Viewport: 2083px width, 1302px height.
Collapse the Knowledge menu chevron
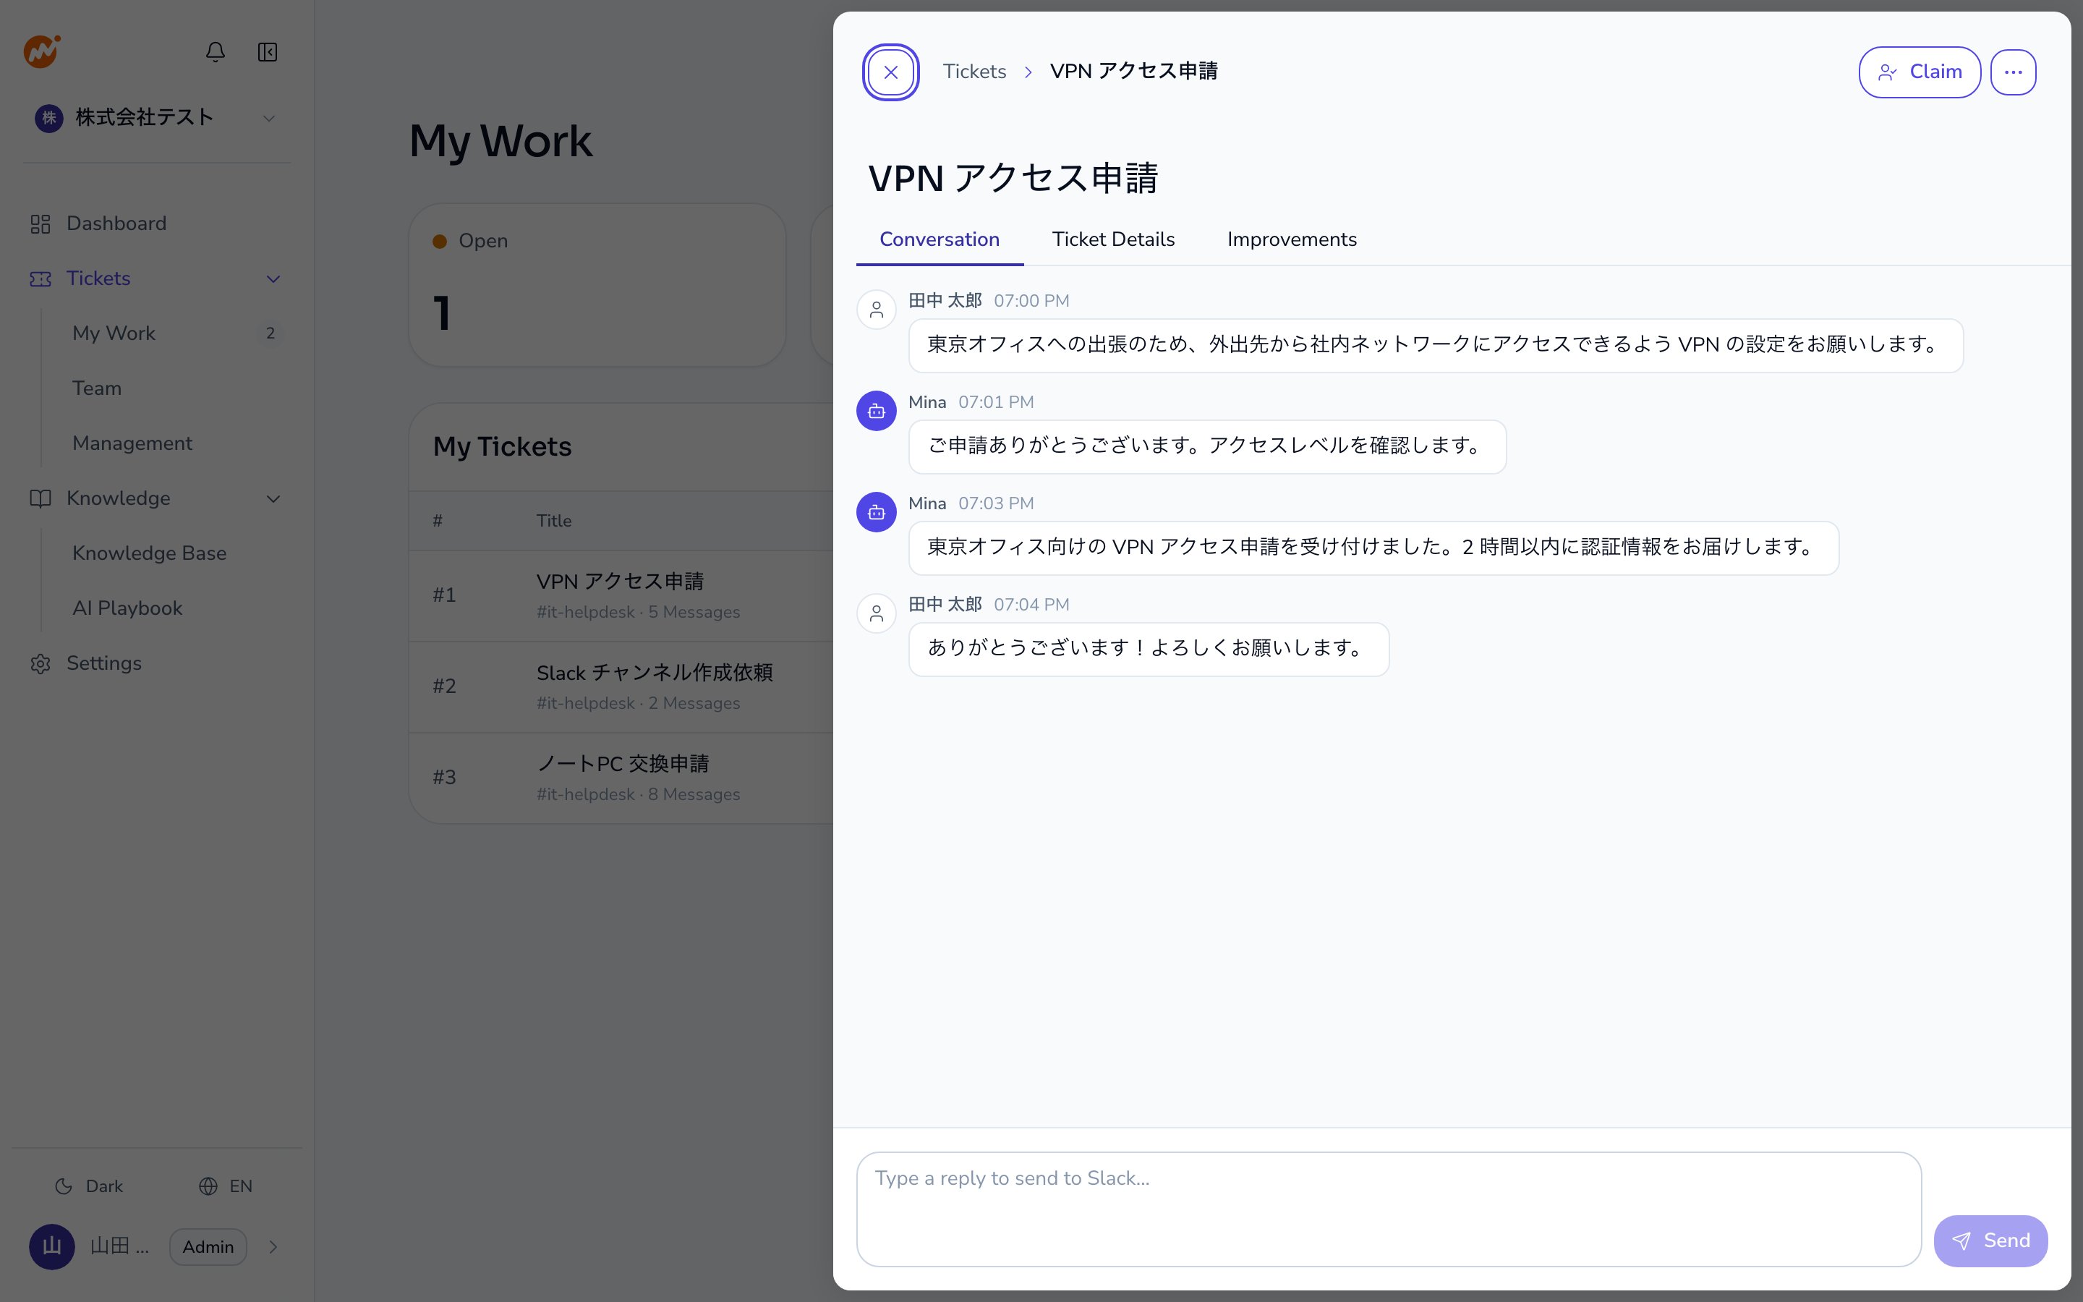pyautogui.click(x=273, y=498)
